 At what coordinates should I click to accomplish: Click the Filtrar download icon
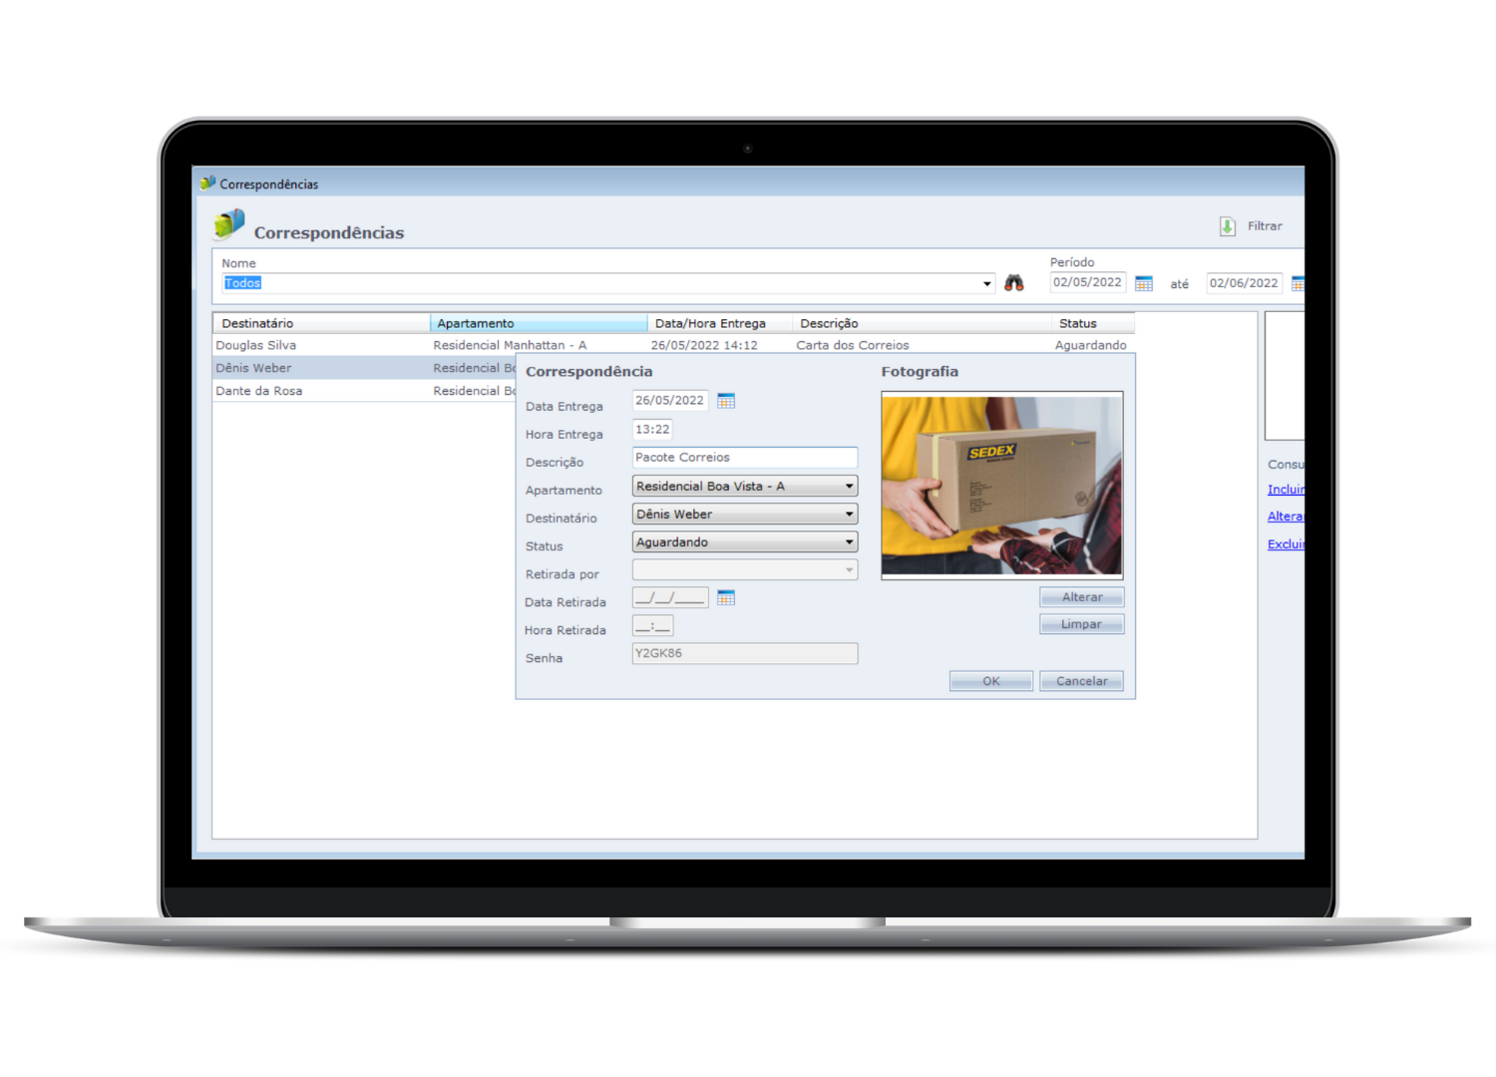pyautogui.click(x=1228, y=226)
